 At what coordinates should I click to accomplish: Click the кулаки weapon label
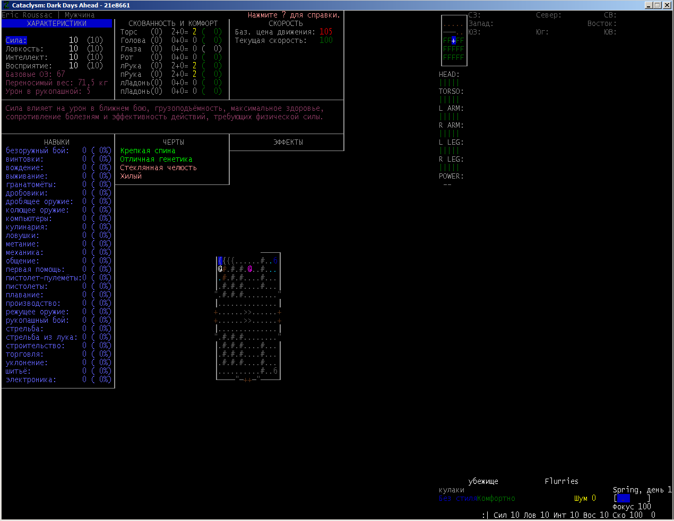[x=452, y=490]
